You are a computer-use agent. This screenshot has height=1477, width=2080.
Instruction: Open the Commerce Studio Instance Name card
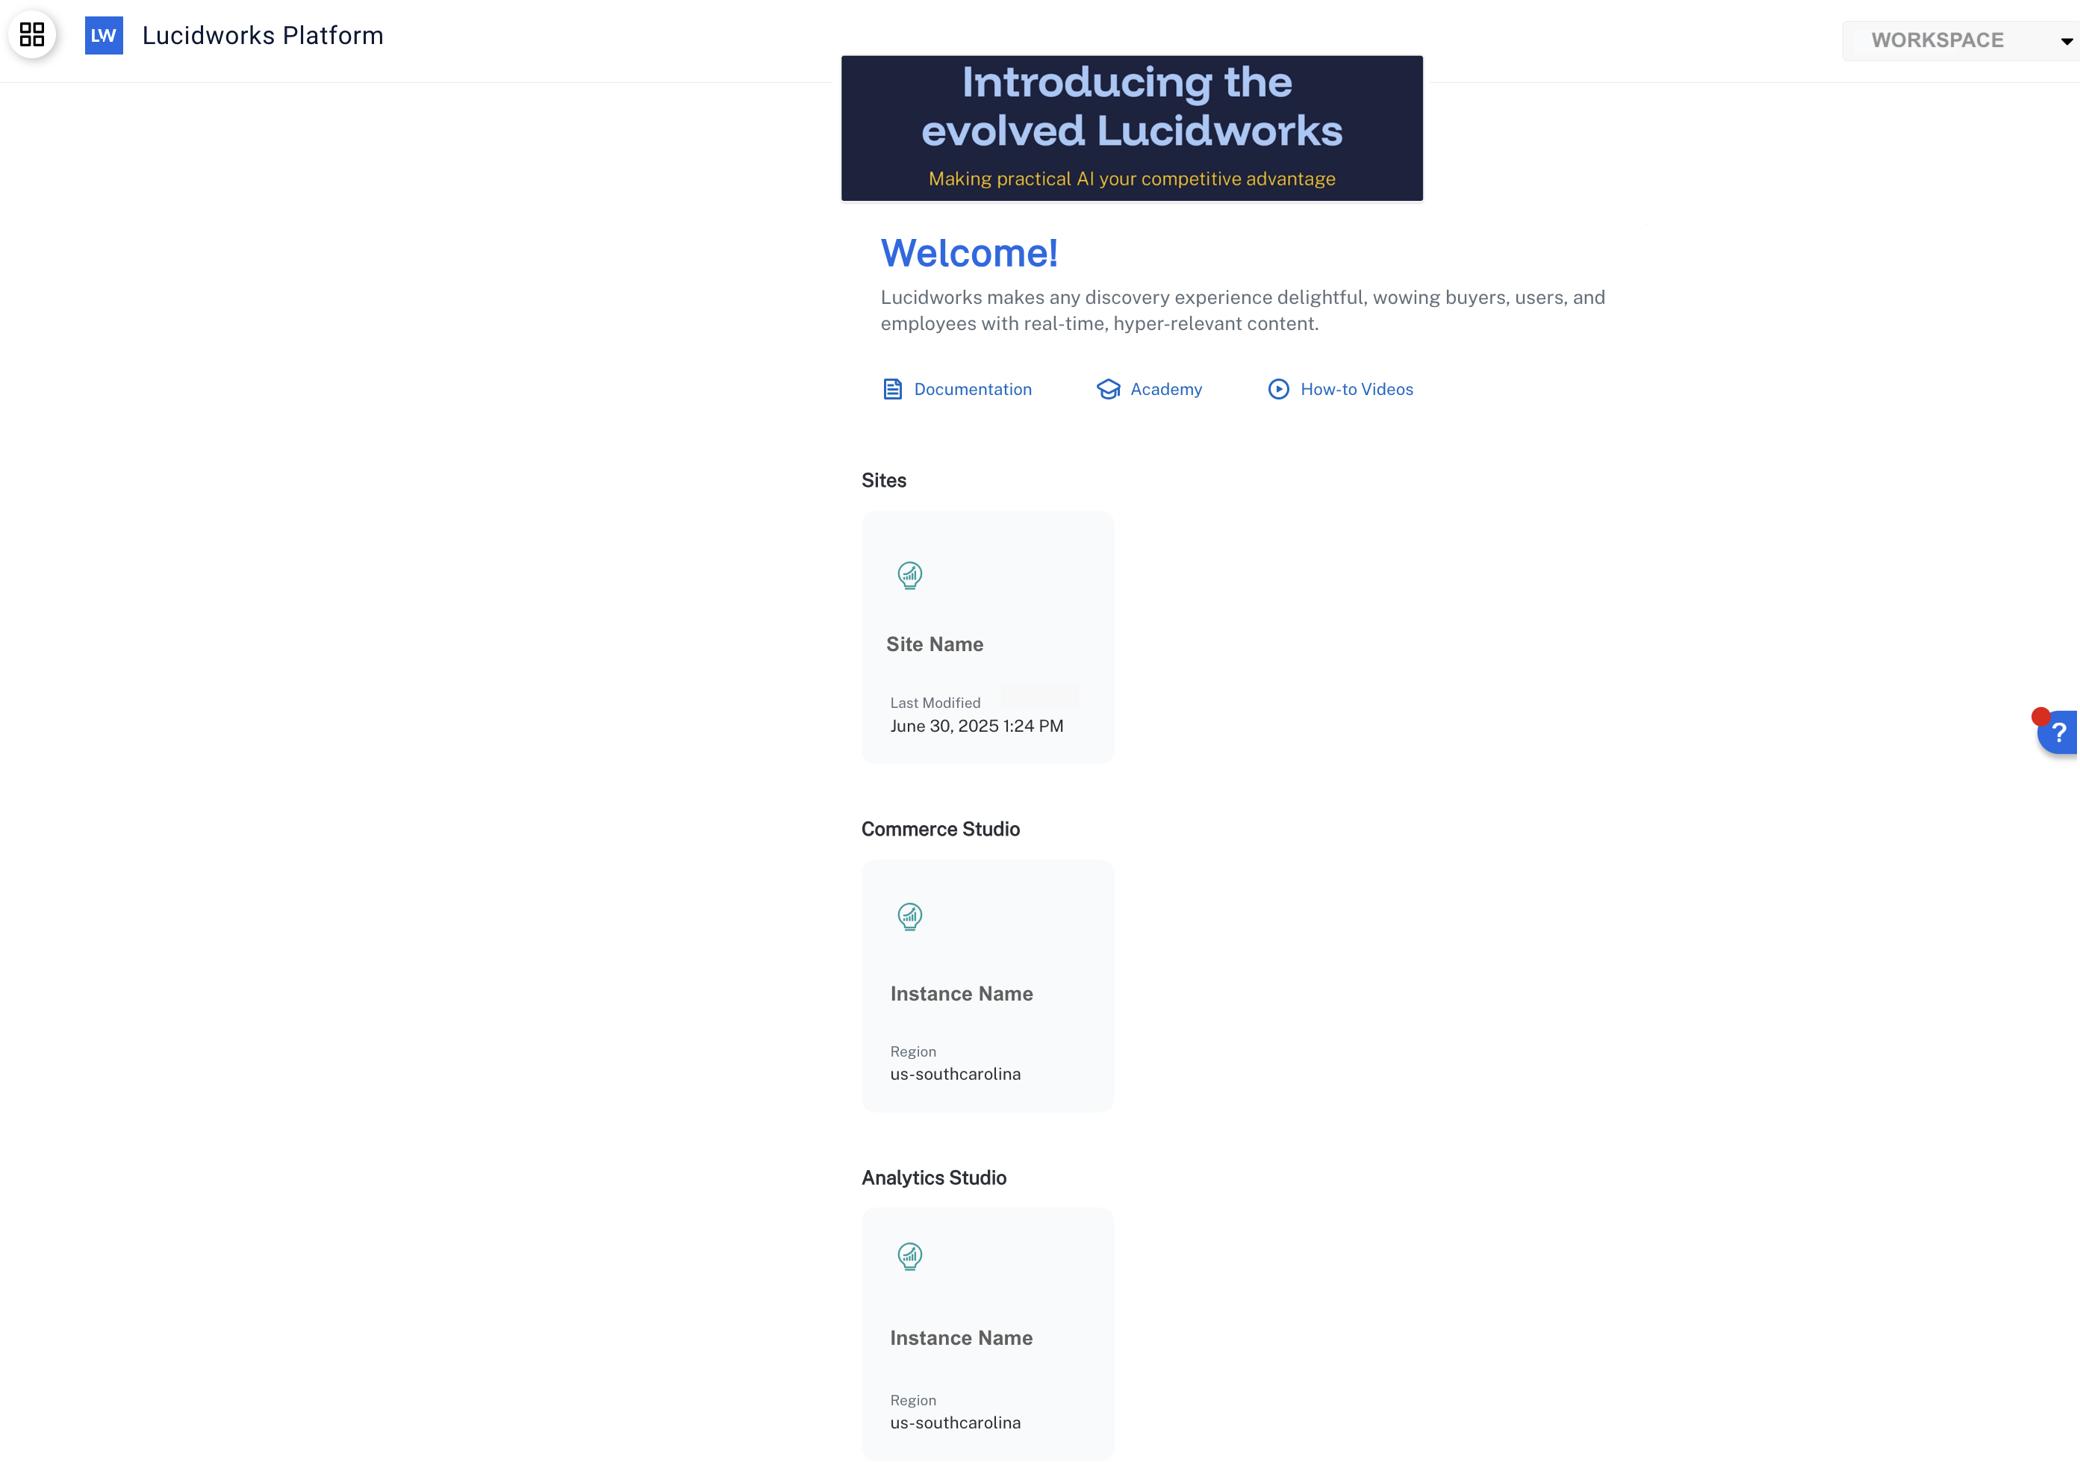point(987,986)
